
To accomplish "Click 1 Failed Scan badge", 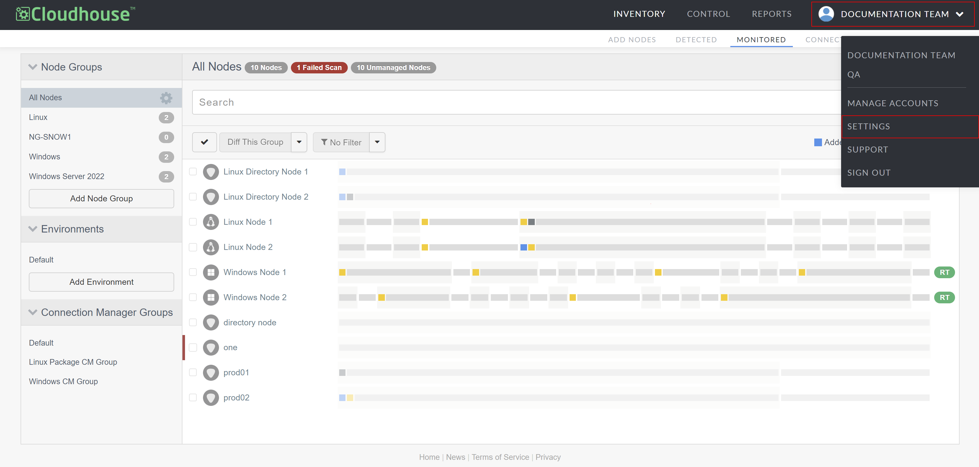I will tap(319, 67).
